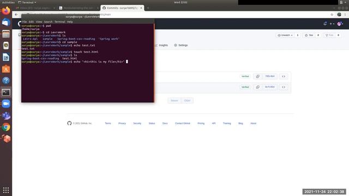Open the Security footer link
Image resolution: width=349 pixels, height=196 pixels.
coord(137,124)
